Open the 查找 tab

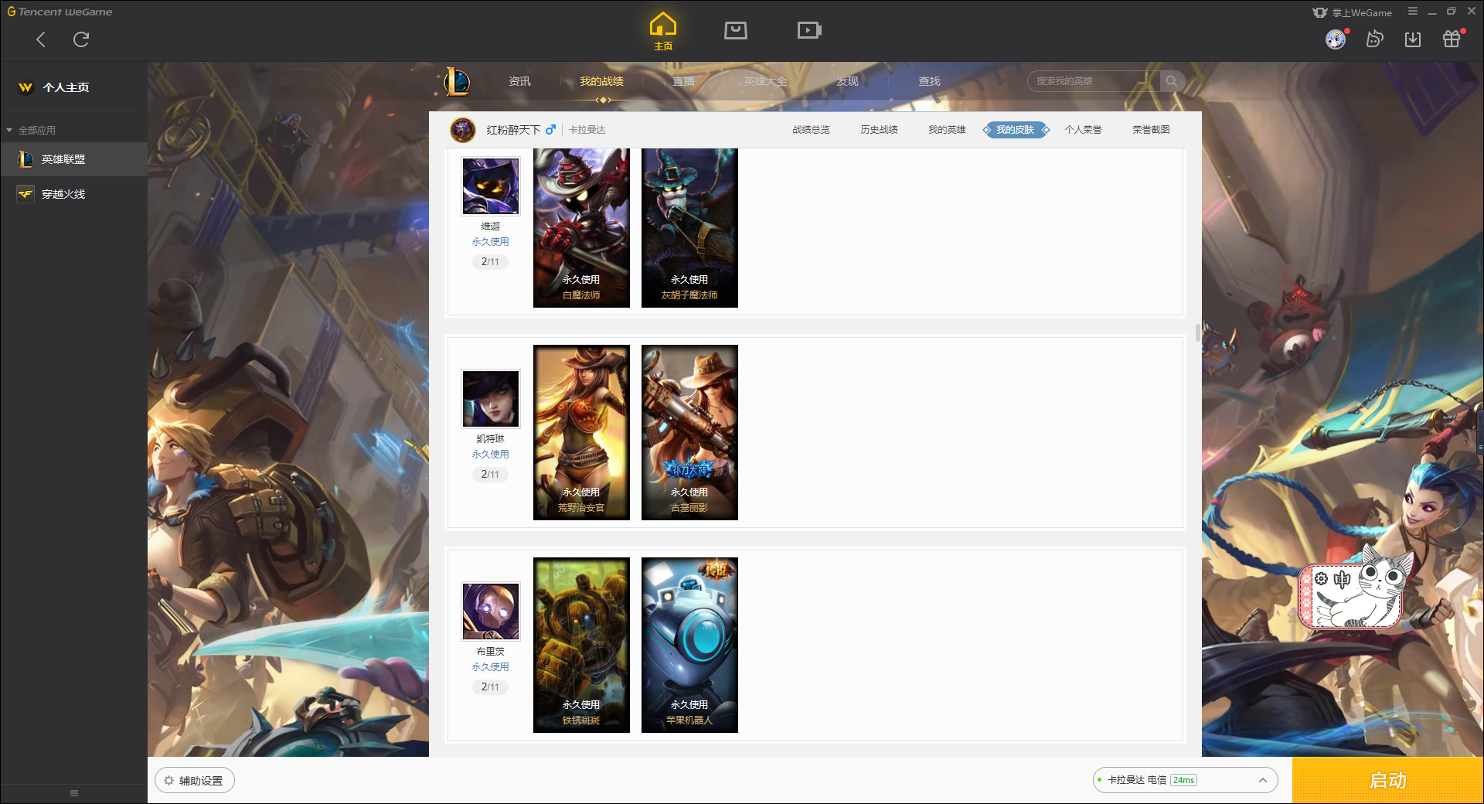[929, 81]
